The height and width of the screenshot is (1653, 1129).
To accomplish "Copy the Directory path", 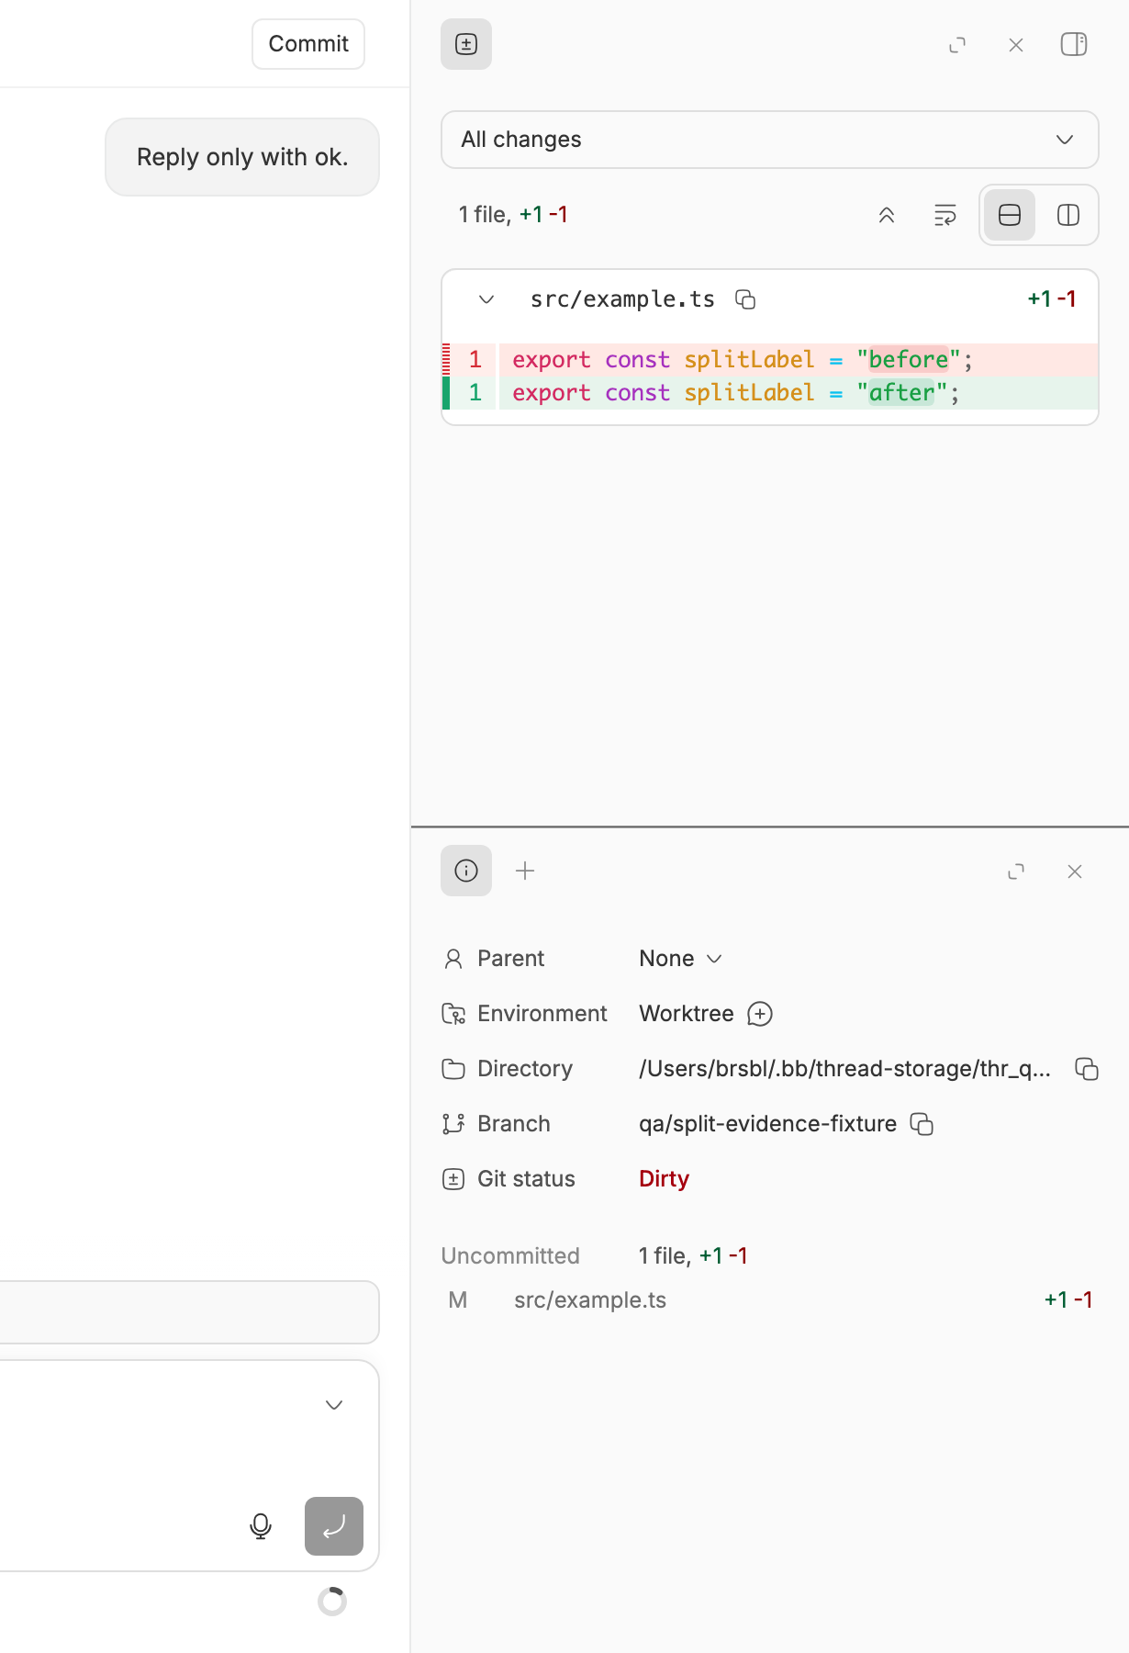I will pyautogui.click(x=1087, y=1069).
